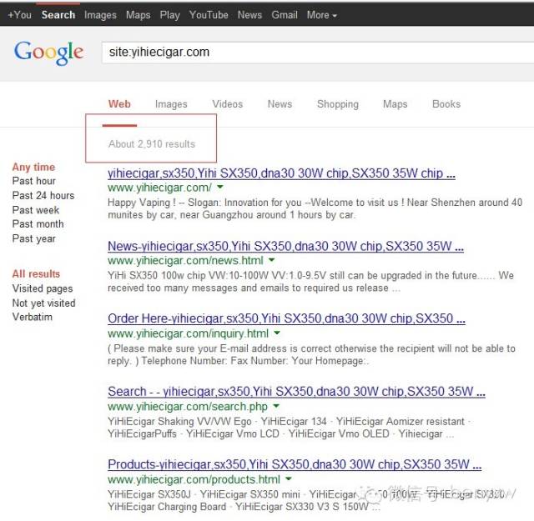Select the Verbatim search option
The height and width of the screenshot is (521, 534).
click(32, 317)
